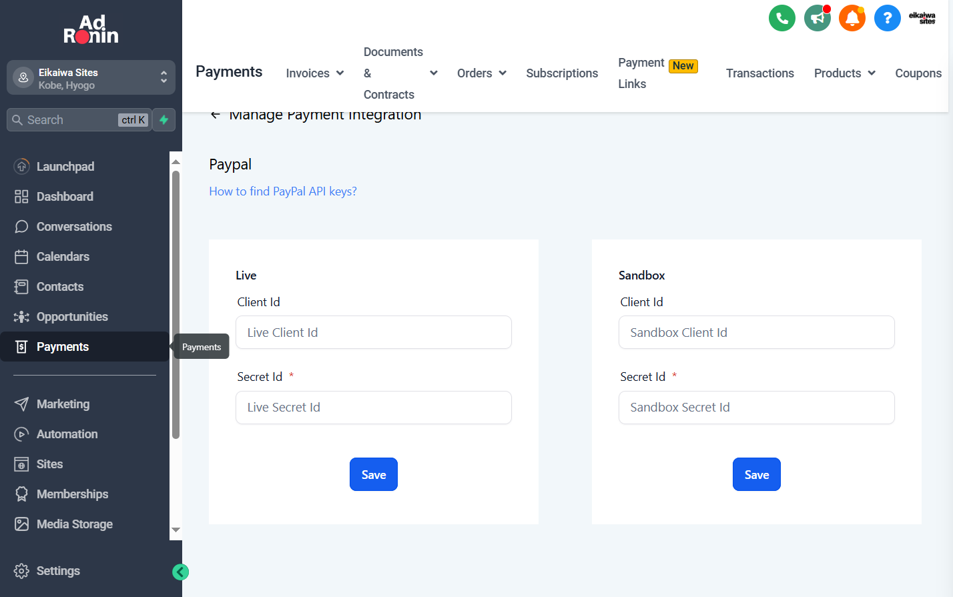Open the How to find PayPal API keys link
Image resolution: width=953 pixels, height=597 pixels.
coord(283,191)
